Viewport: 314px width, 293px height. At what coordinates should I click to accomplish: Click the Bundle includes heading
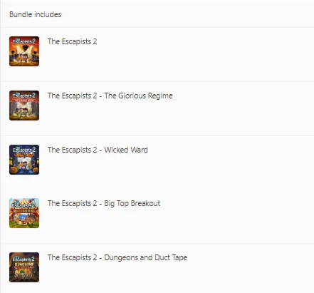[x=35, y=14]
